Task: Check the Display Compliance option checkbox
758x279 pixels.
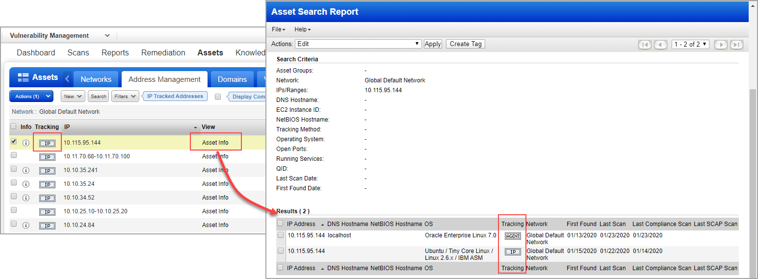Action: coord(218,97)
